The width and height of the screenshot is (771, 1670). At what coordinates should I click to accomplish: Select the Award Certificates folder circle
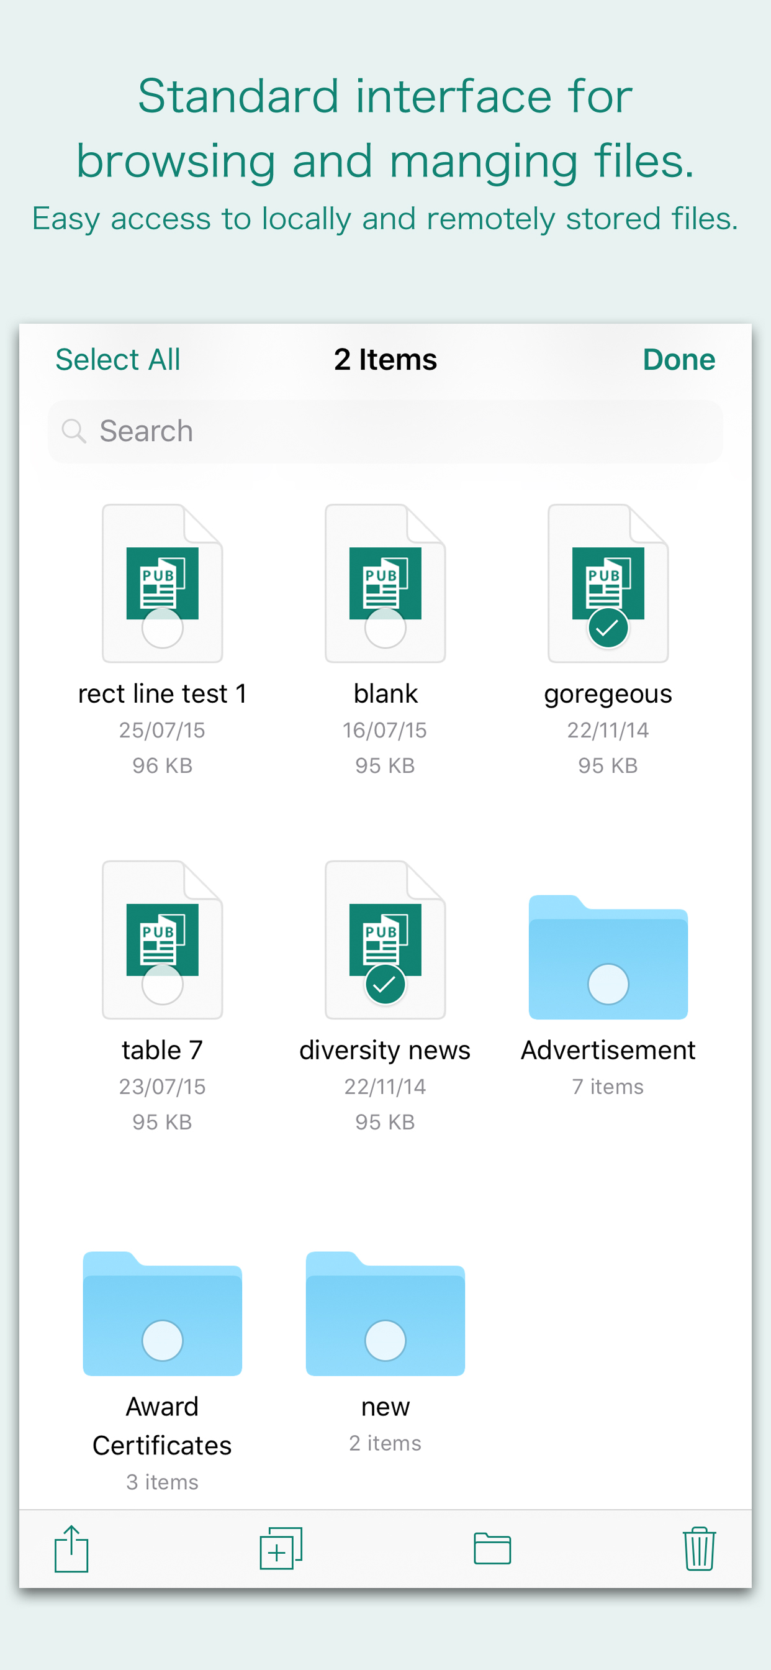(162, 1341)
